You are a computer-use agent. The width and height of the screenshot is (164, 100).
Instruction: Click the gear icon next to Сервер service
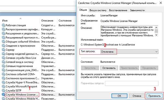[3, 50]
